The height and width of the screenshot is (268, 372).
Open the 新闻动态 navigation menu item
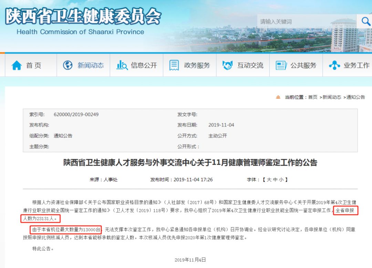click(83, 65)
